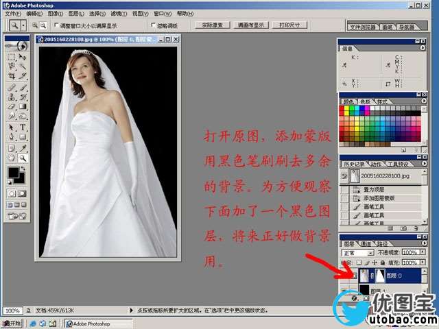439x329 pixels.
Task: Open the 正常 blend mode dropdown
Action: (x=358, y=253)
